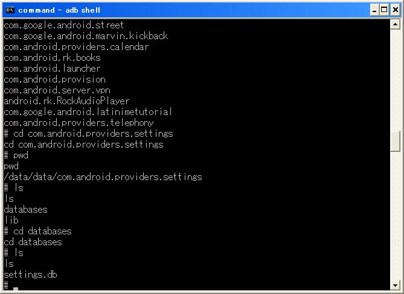Click the scrollbar track above the thumb

(395, 80)
